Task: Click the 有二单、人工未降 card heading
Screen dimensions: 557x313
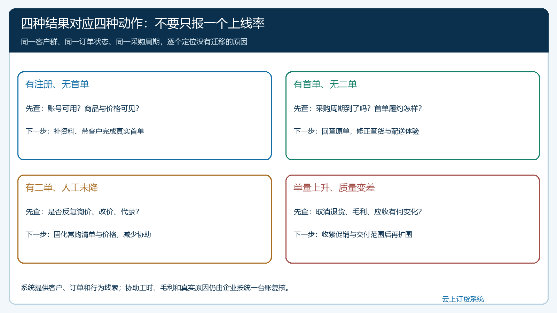Action: pos(62,187)
